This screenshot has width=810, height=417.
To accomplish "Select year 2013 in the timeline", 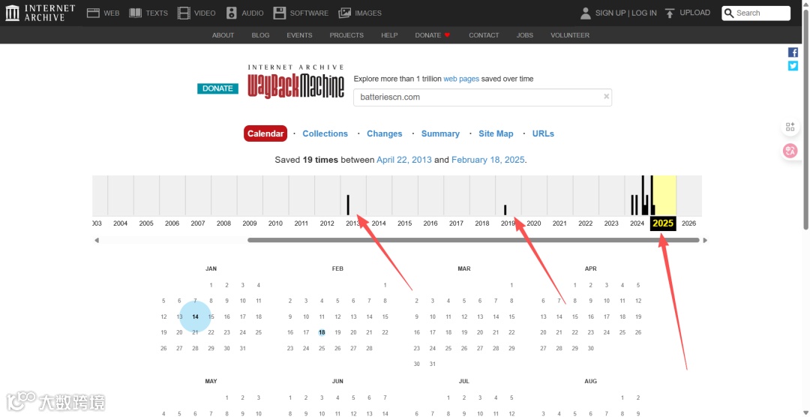I will (352, 223).
